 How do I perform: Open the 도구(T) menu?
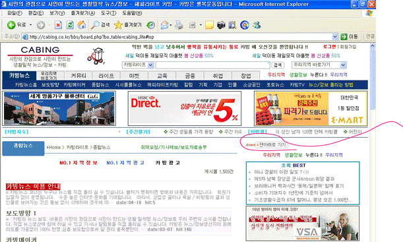tap(108, 13)
